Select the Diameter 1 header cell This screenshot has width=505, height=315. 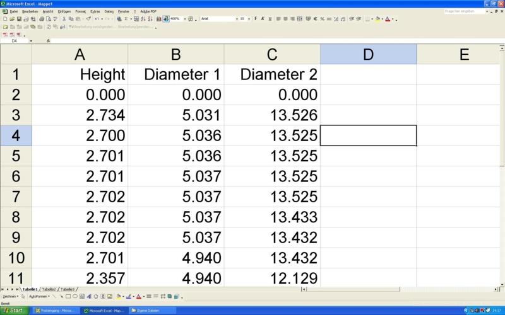pyautogui.click(x=176, y=74)
